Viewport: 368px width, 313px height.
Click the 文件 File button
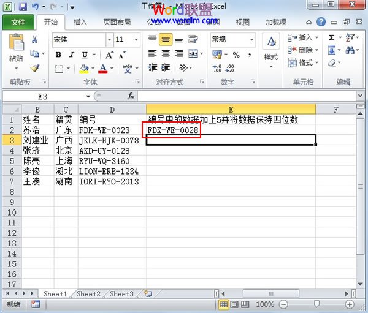pyautogui.click(x=18, y=22)
